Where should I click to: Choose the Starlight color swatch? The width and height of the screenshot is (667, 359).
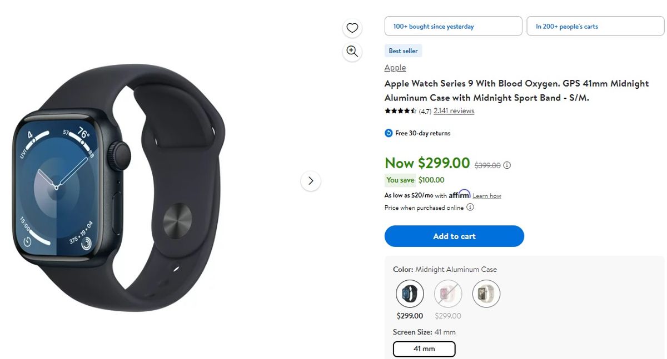[486, 294]
